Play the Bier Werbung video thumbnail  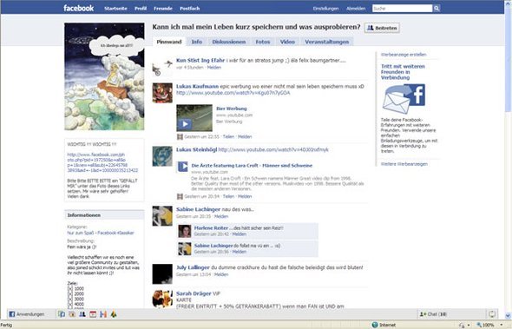[194, 118]
